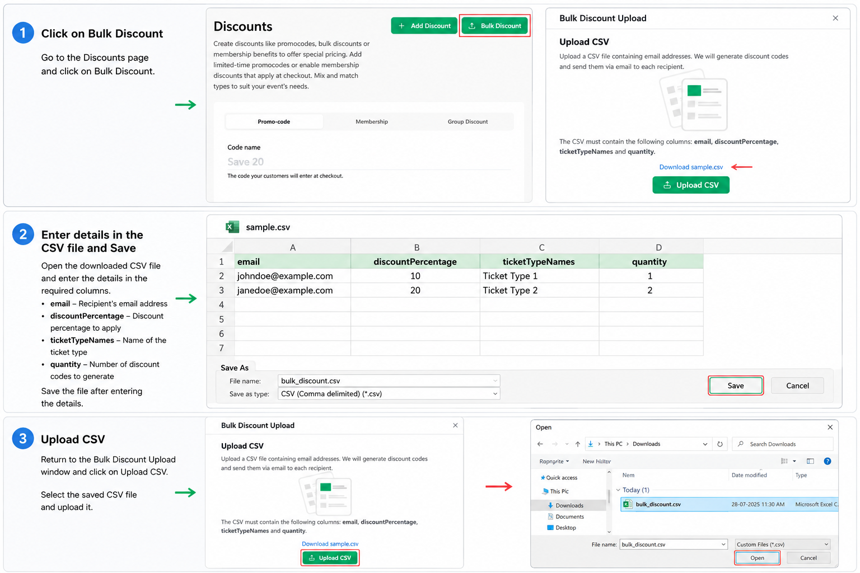Select bulk_discount.csv in the file list

pos(730,504)
